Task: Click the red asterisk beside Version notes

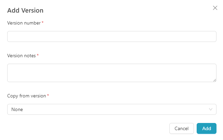Action: [x=38, y=55]
